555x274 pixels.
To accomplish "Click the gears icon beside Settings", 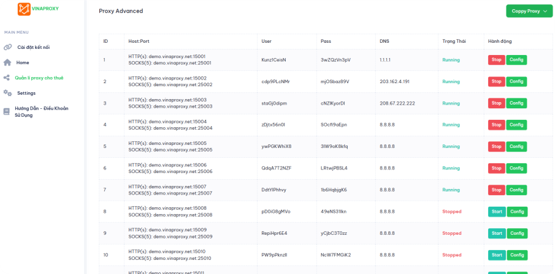I will pos(7,93).
